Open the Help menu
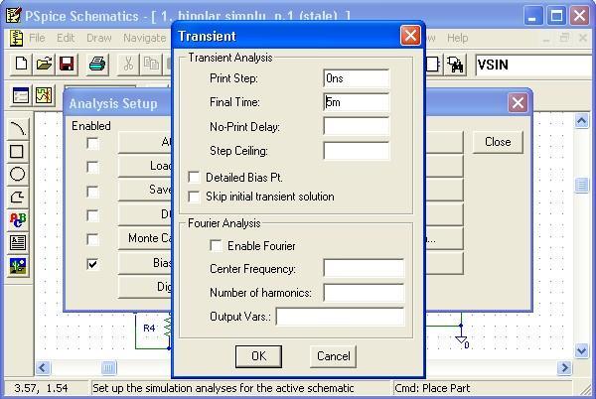The width and height of the screenshot is (596, 399). pyautogui.click(x=457, y=38)
